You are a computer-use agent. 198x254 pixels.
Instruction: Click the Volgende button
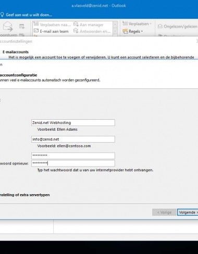(188, 212)
